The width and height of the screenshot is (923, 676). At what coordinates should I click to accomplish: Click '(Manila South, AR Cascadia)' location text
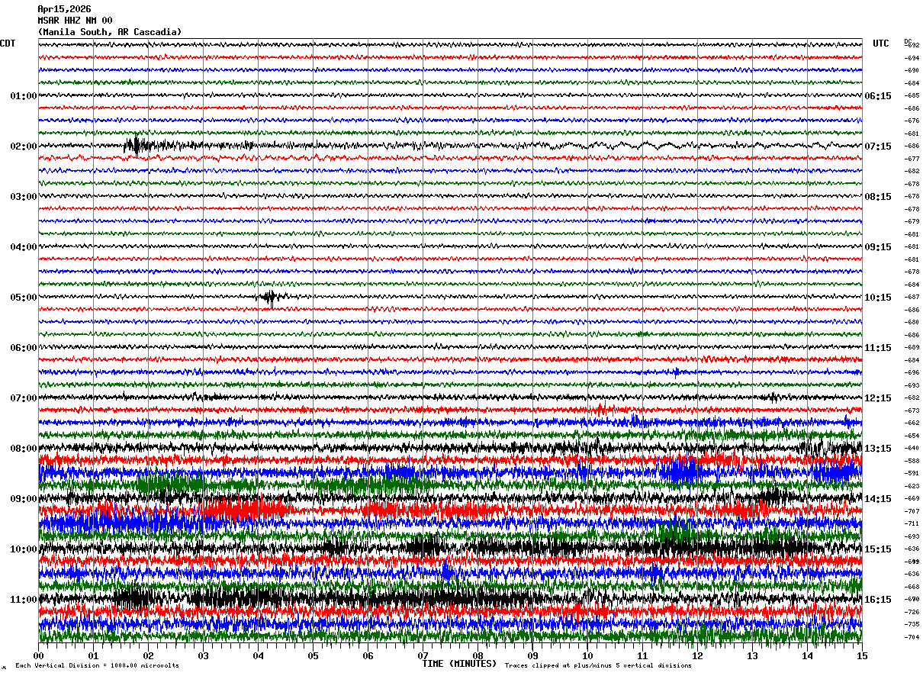(110, 32)
